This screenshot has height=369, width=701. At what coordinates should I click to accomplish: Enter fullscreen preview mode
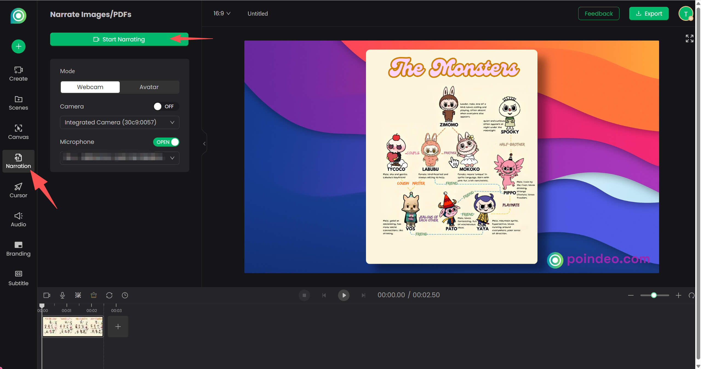coord(689,39)
